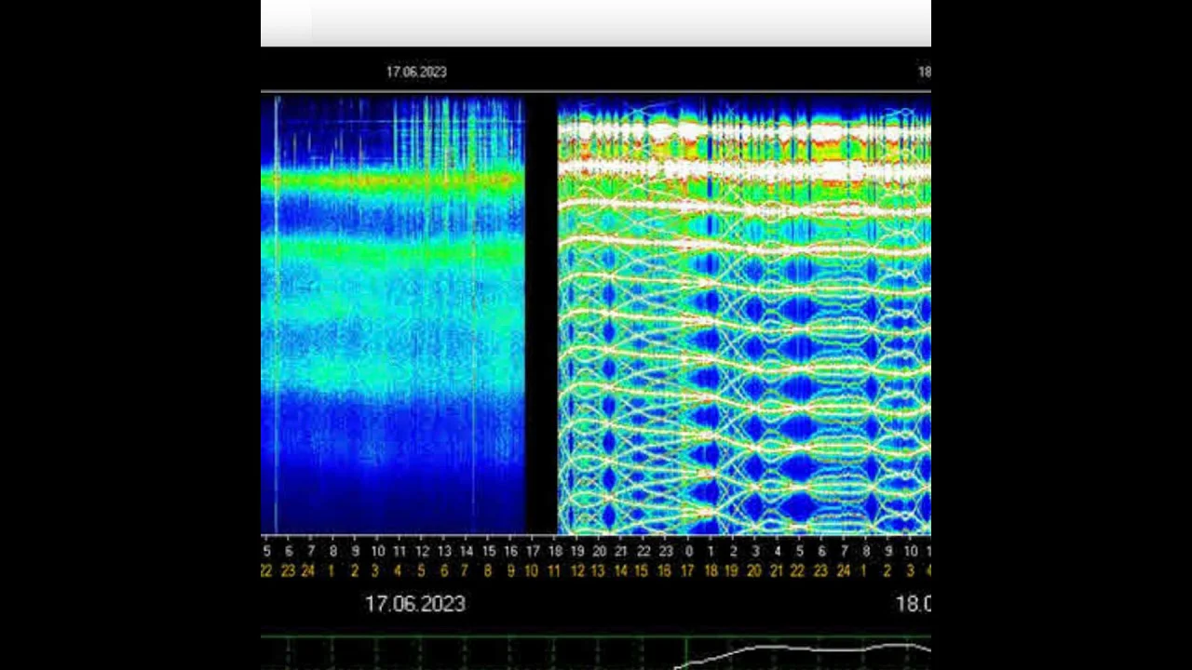Select the white hour 23 axis label
The image size is (1192, 670).
tap(666, 552)
